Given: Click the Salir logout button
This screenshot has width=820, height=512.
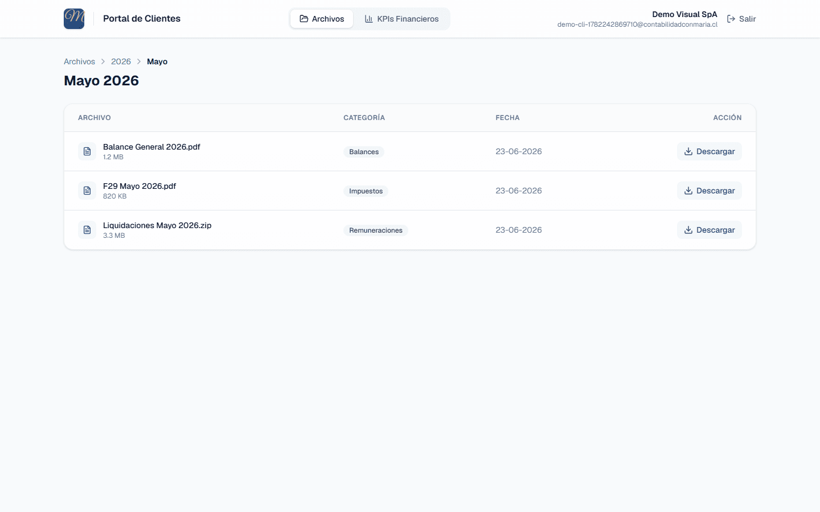Looking at the screenshot, I should (741, 19).
